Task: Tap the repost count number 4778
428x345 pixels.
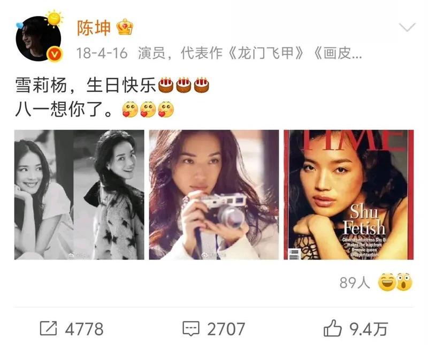Action: (x=84, y=328)
